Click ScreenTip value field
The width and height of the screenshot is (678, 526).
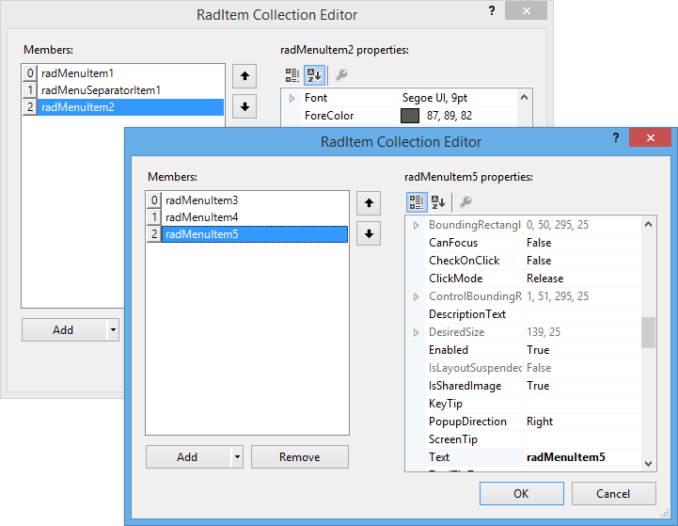coord(582,439)
